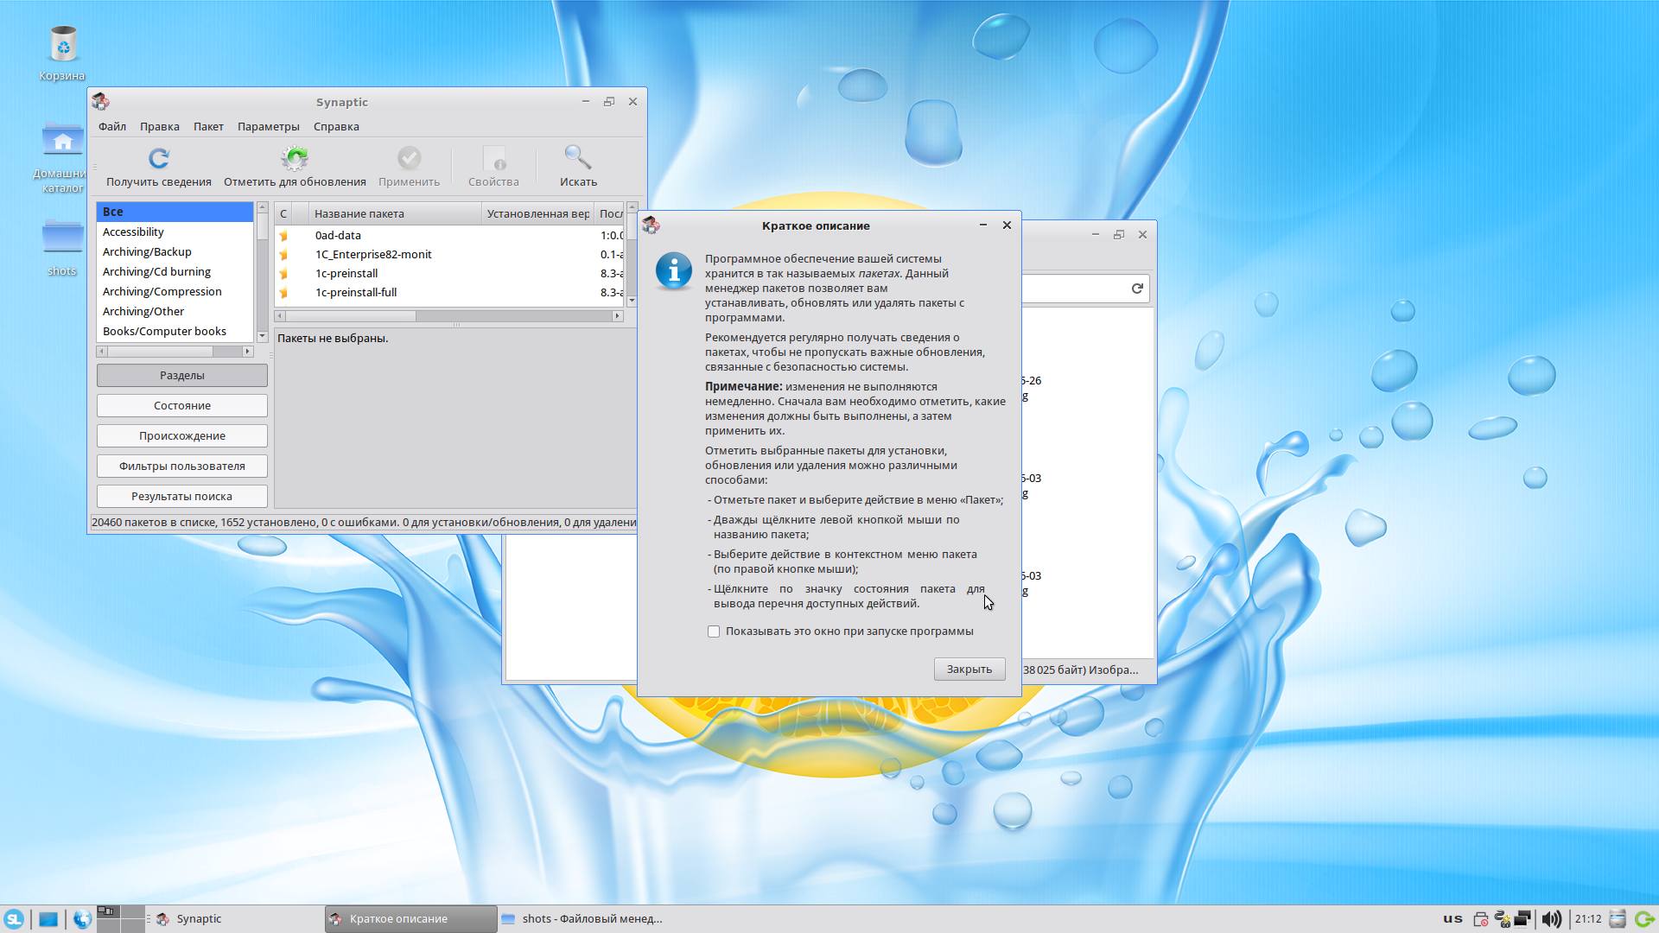Click the status icon of 1c-preinstall-full
This screenshot has height=933, width=1659.
tap(283, 293)
